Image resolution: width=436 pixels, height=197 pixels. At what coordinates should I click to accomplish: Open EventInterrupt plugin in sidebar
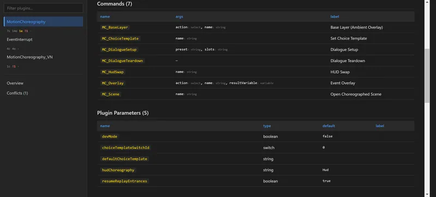click(x=20, y=39)
